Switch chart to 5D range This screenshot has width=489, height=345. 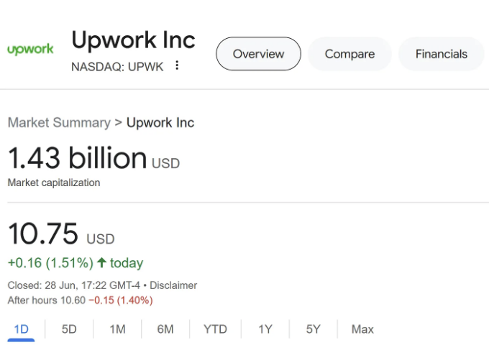point(69,329)
